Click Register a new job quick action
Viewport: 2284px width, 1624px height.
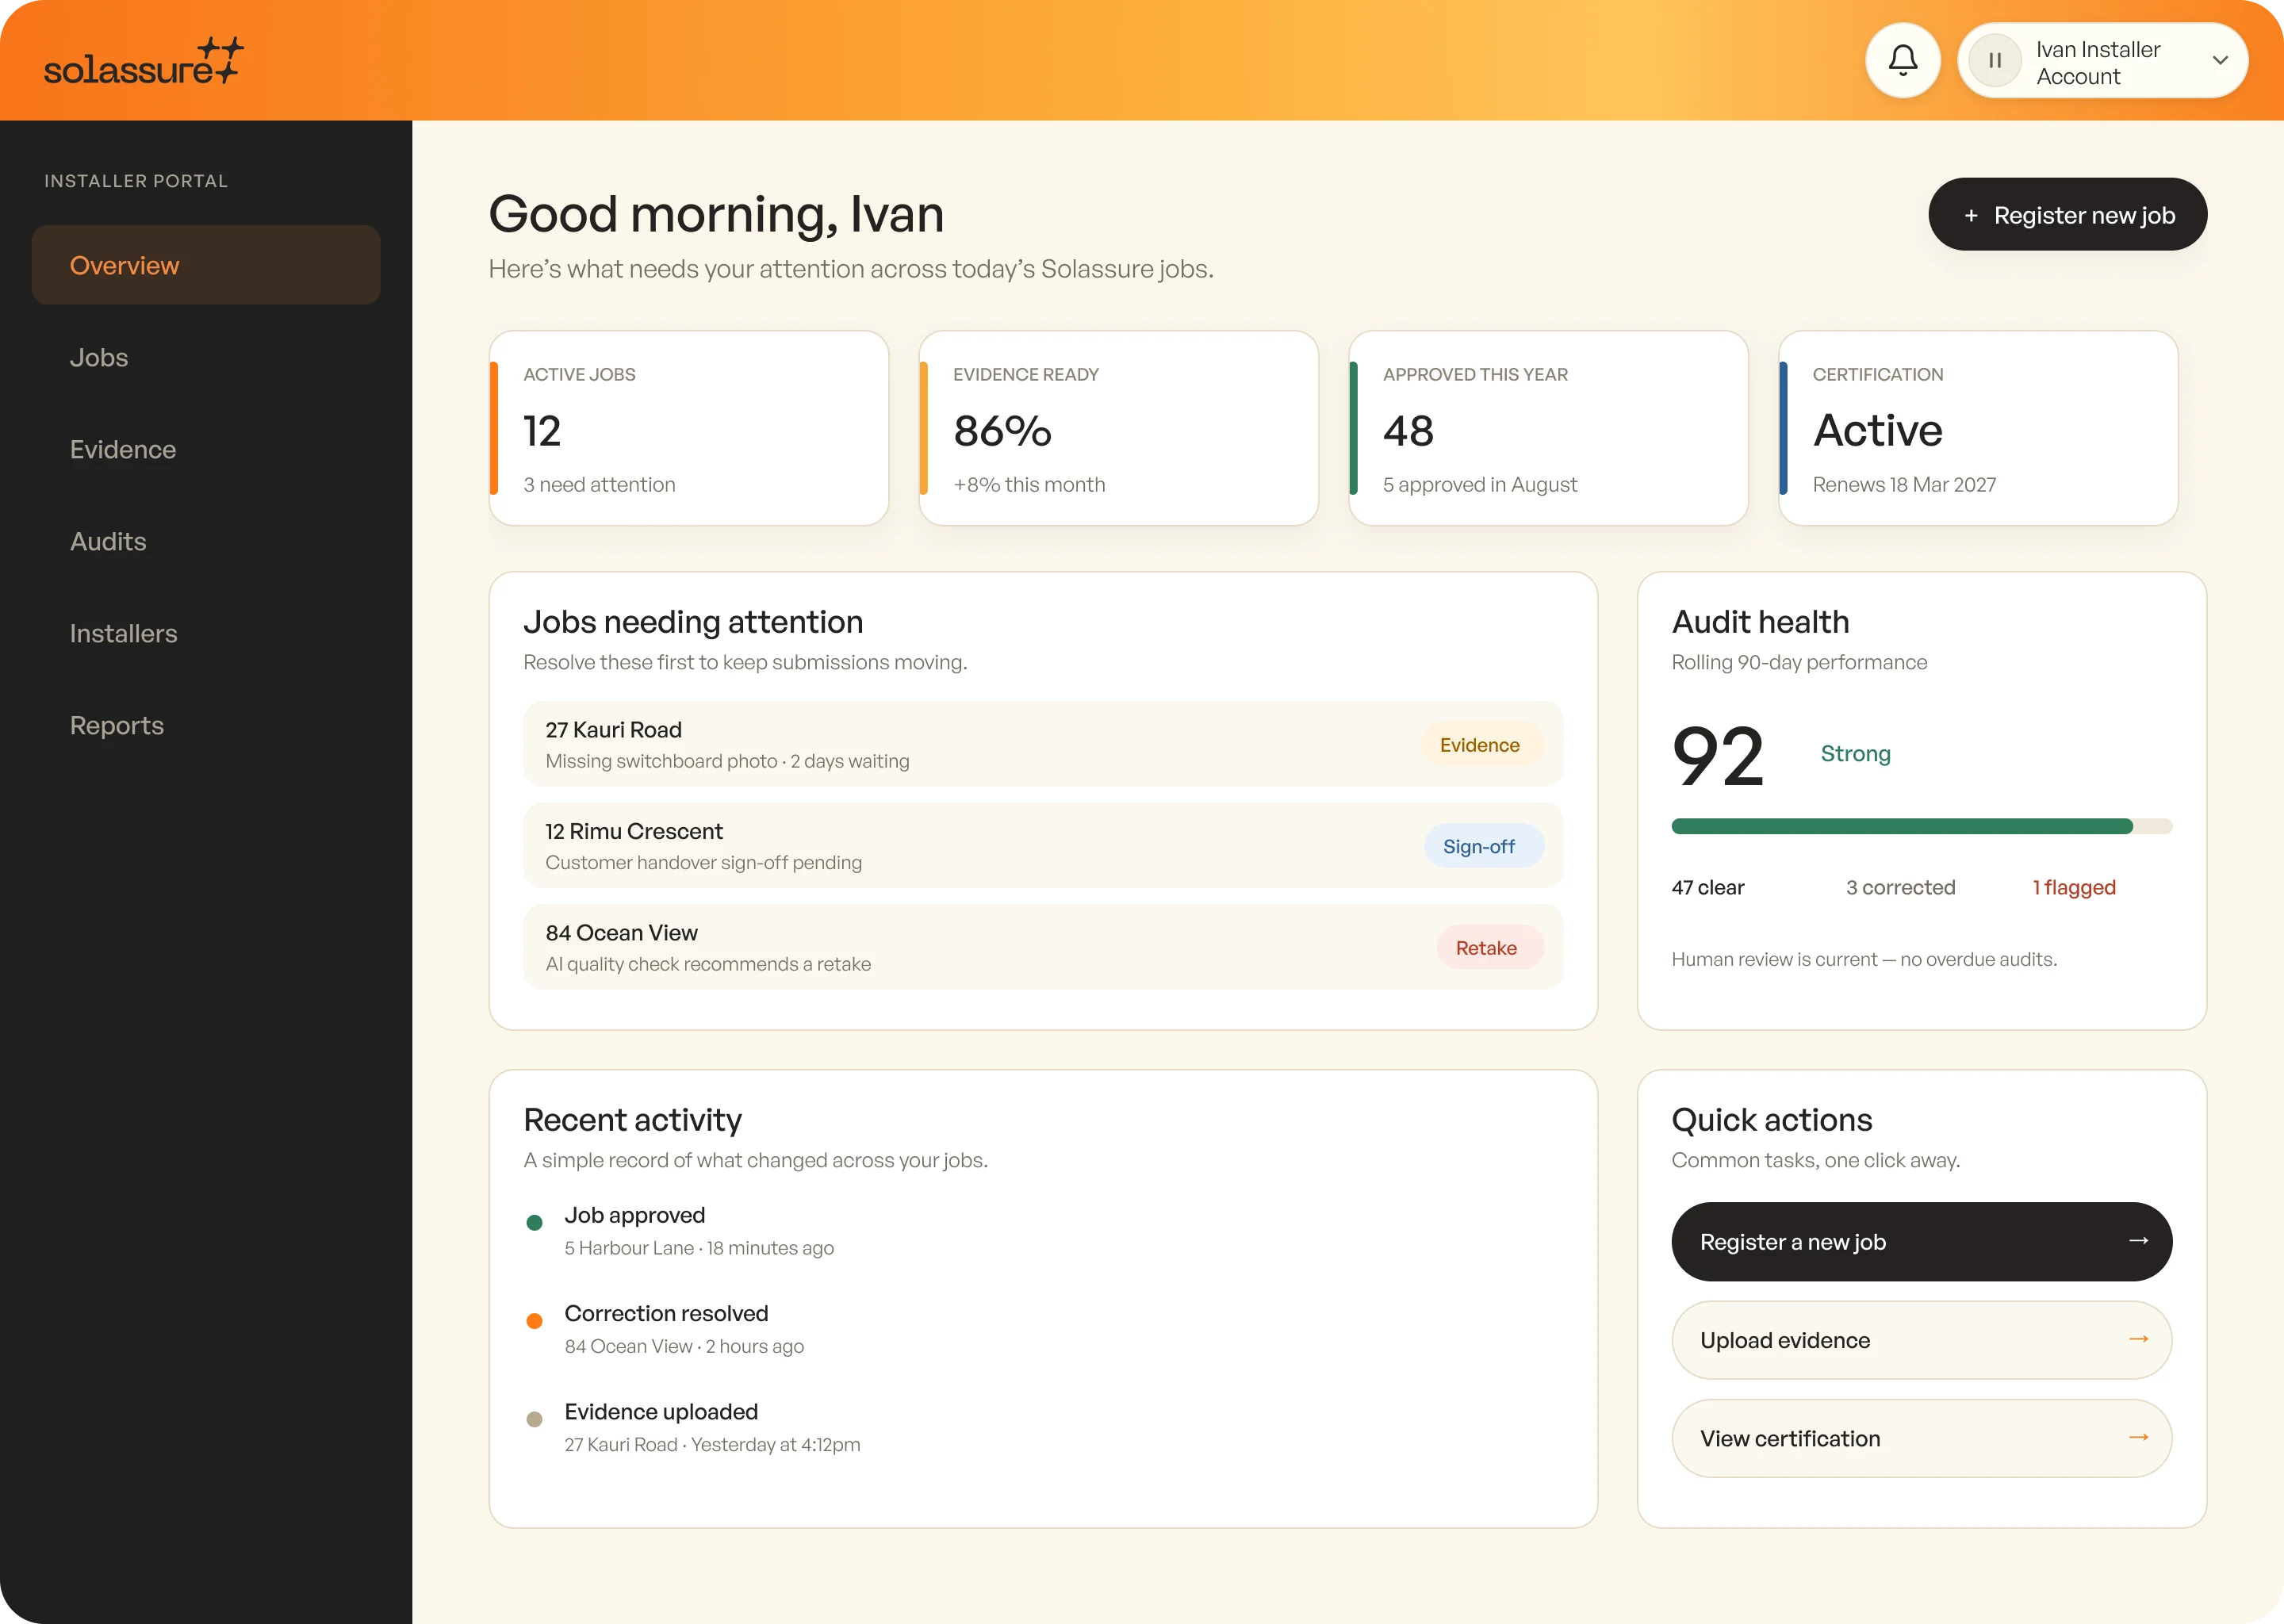(1921, 1241)
